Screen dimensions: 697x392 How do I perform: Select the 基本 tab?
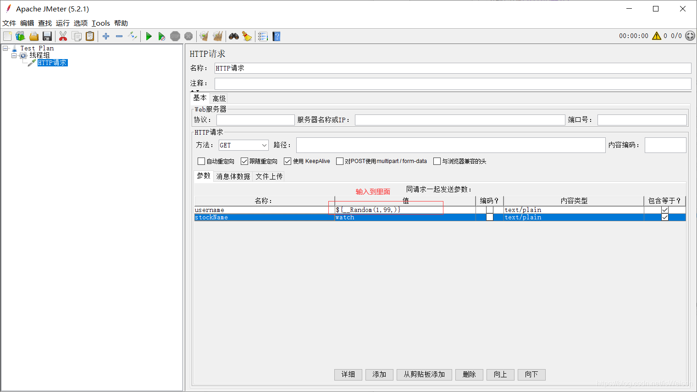click(x=200, y=98)
